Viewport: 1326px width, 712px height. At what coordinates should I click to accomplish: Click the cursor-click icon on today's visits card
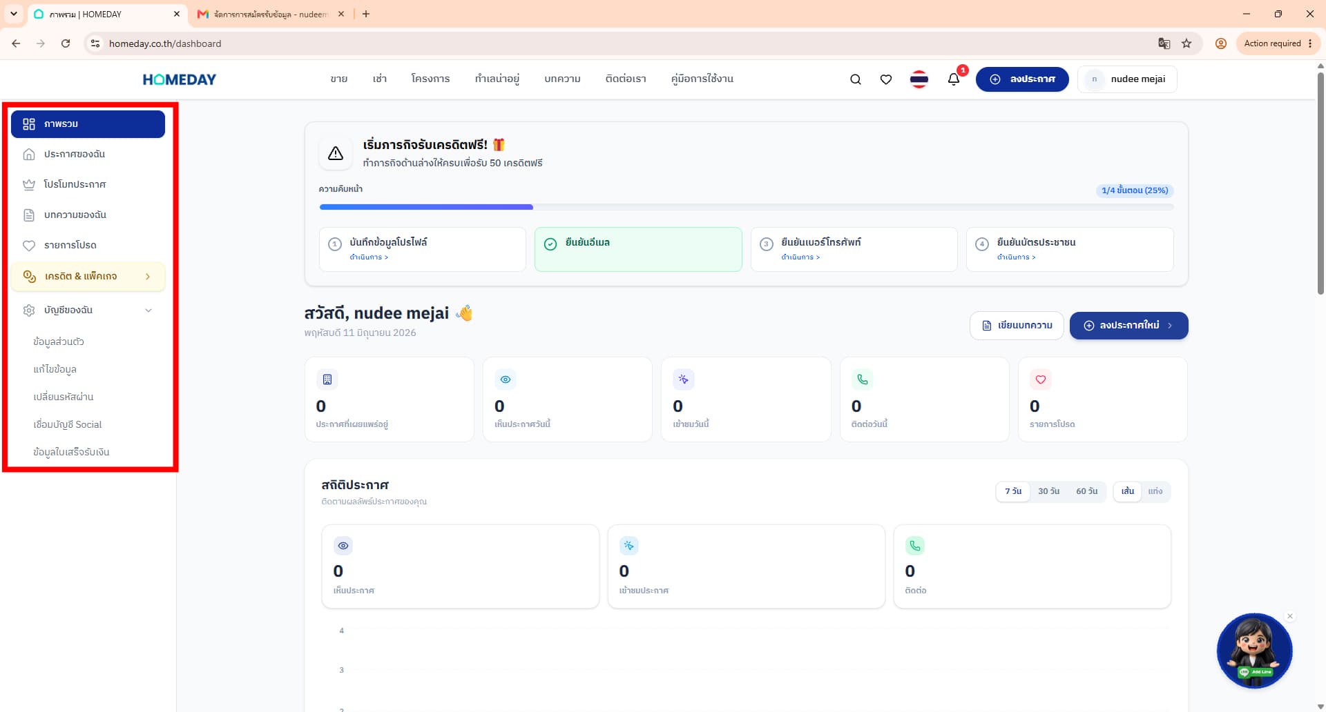click(x=684, y=379)
